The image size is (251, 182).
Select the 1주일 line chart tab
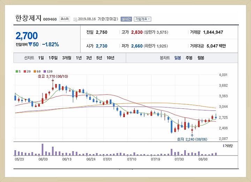pyautogui.click(x=53, y=58)
